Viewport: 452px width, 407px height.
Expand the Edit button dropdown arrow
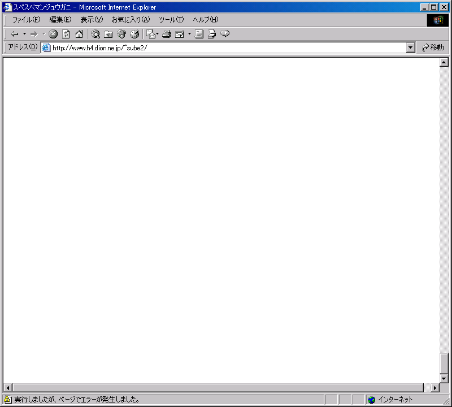tap(189, 34)
